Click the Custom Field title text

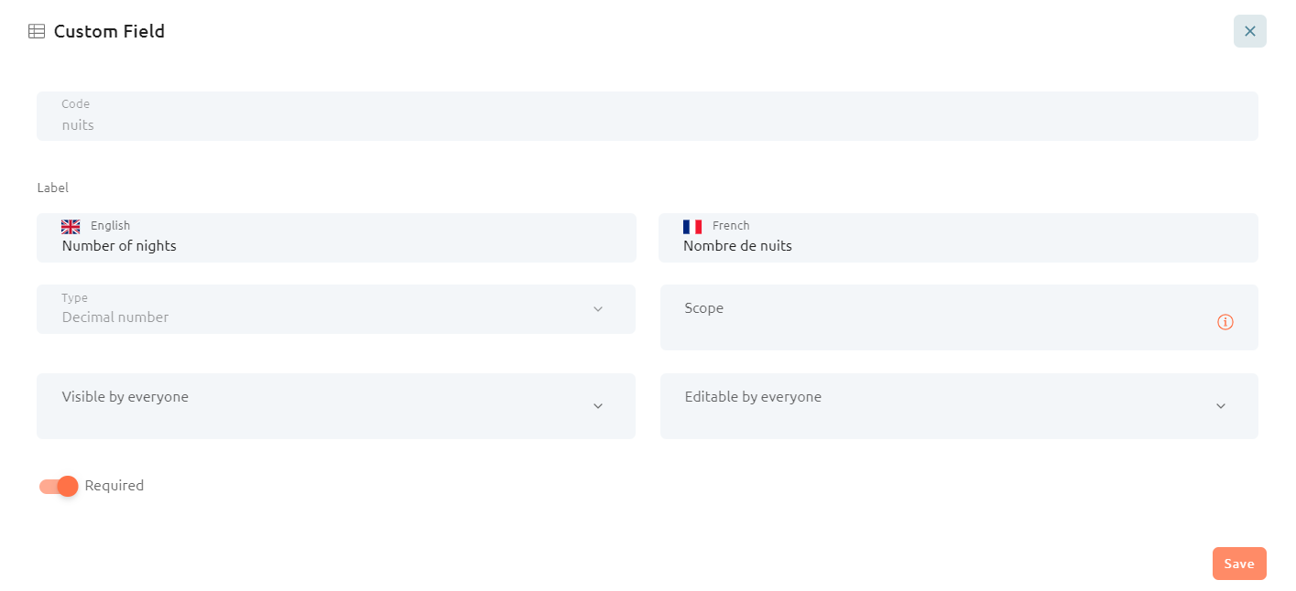(109, 31)
